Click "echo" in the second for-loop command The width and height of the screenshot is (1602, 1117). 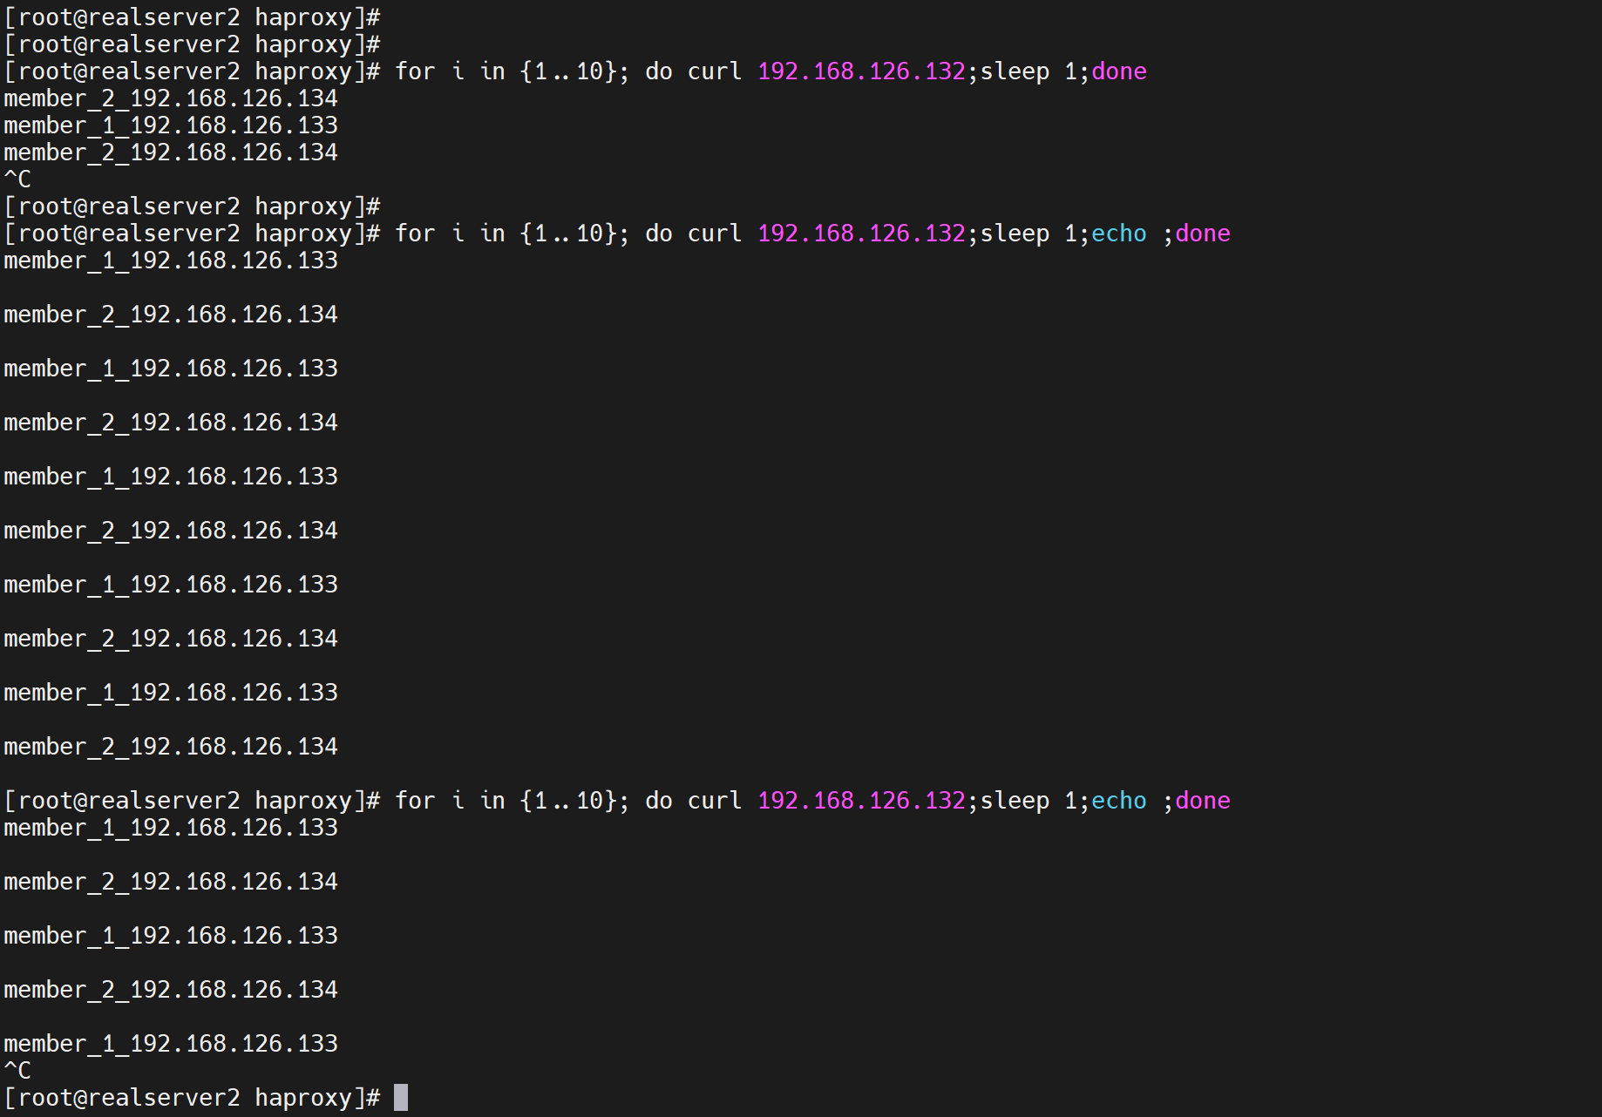(1118, 234)
